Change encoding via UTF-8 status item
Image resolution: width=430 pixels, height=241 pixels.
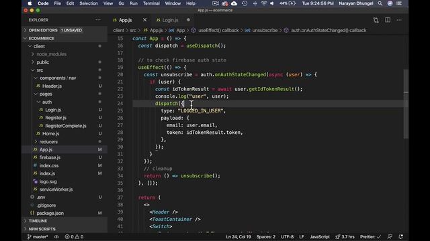point(287,236)
